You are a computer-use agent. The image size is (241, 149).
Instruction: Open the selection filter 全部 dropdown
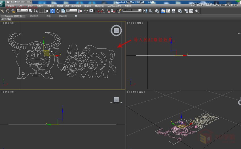tap(22, 10)
